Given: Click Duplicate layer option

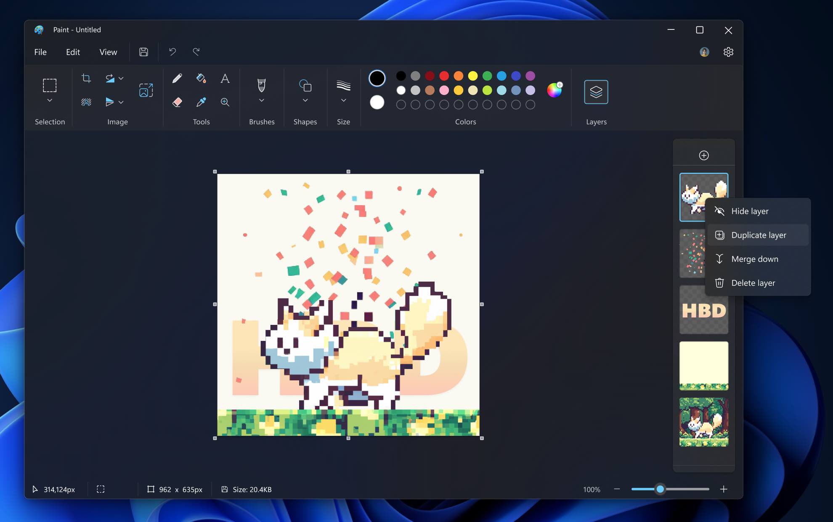Looking at the screenshot, I should coord(759,235).
